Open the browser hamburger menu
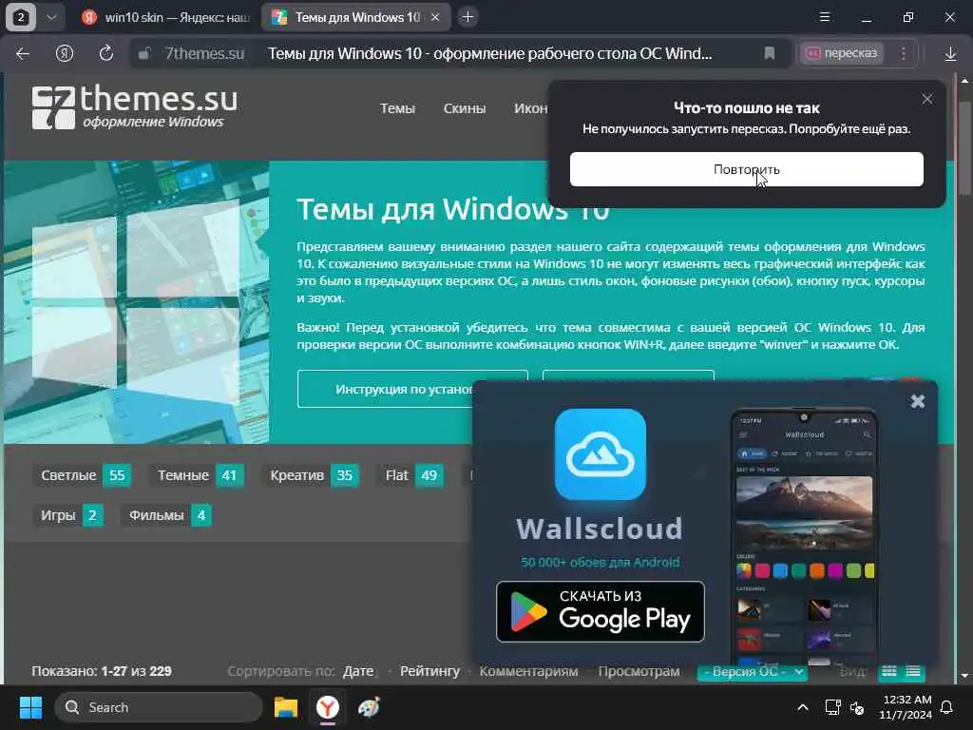 (x=825, y=17)
